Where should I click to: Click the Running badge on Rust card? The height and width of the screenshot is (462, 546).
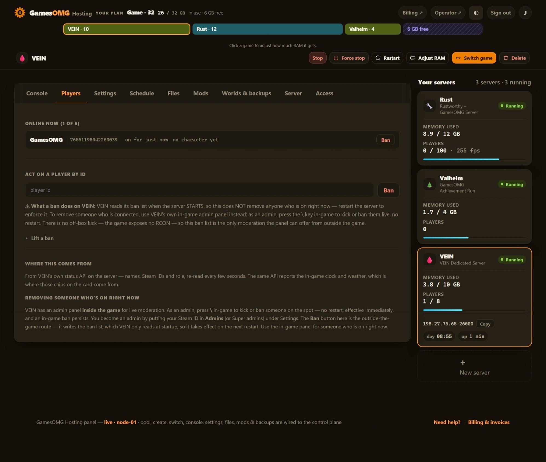[x=512, y=106]
